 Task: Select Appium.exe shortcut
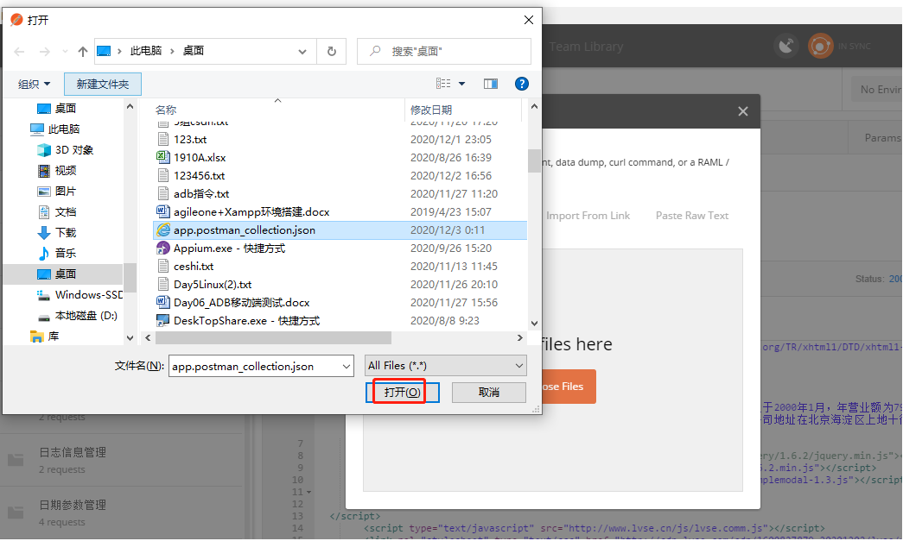coord(340,248)
